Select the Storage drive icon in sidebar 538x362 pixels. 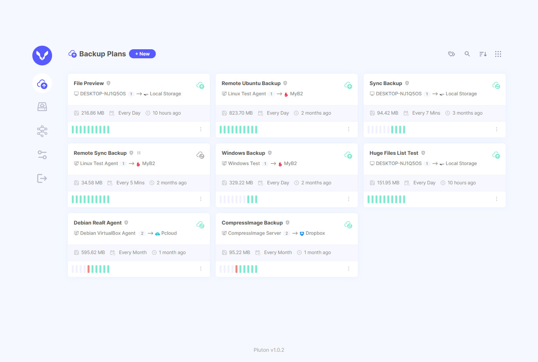click(x=42, y=106)
